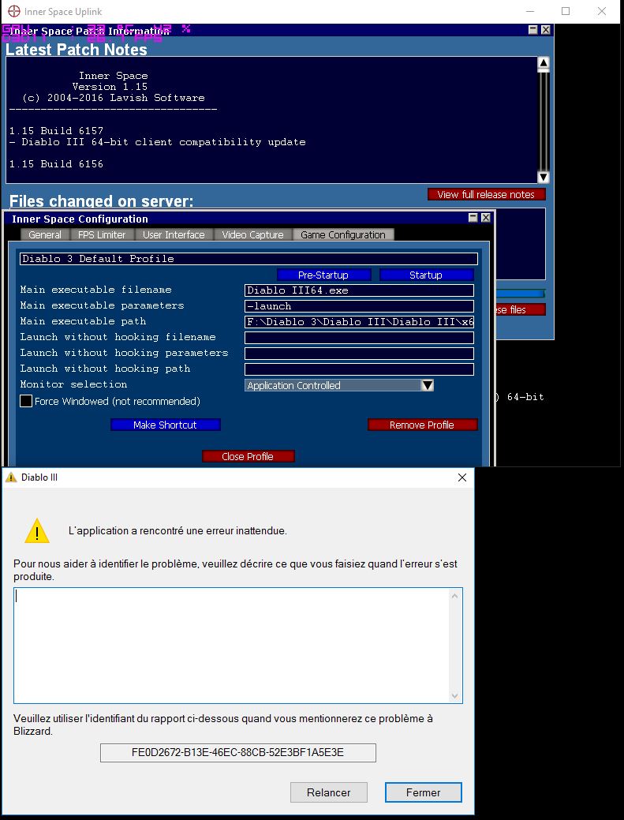Click the Diablo 3 Default Profile name field

point(248,259)
